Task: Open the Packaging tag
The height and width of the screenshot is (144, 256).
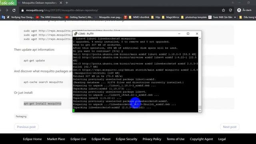Action: point(21,116)
